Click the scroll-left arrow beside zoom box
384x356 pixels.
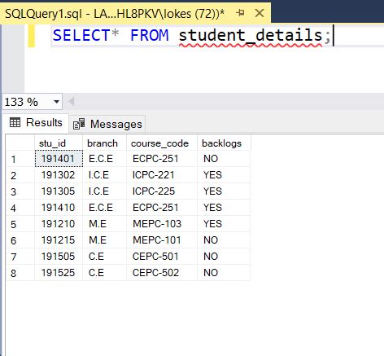tap(72, 102)
